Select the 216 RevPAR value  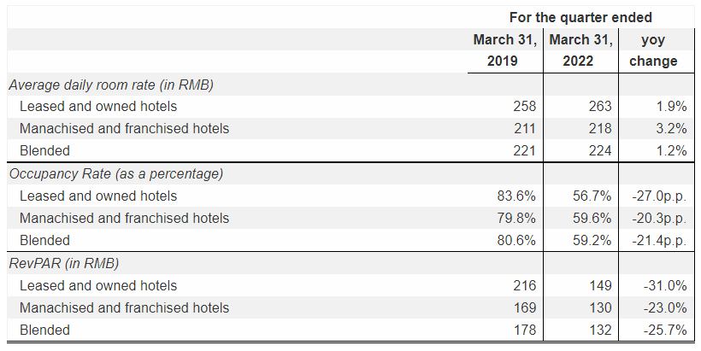[x=524, y=285]
